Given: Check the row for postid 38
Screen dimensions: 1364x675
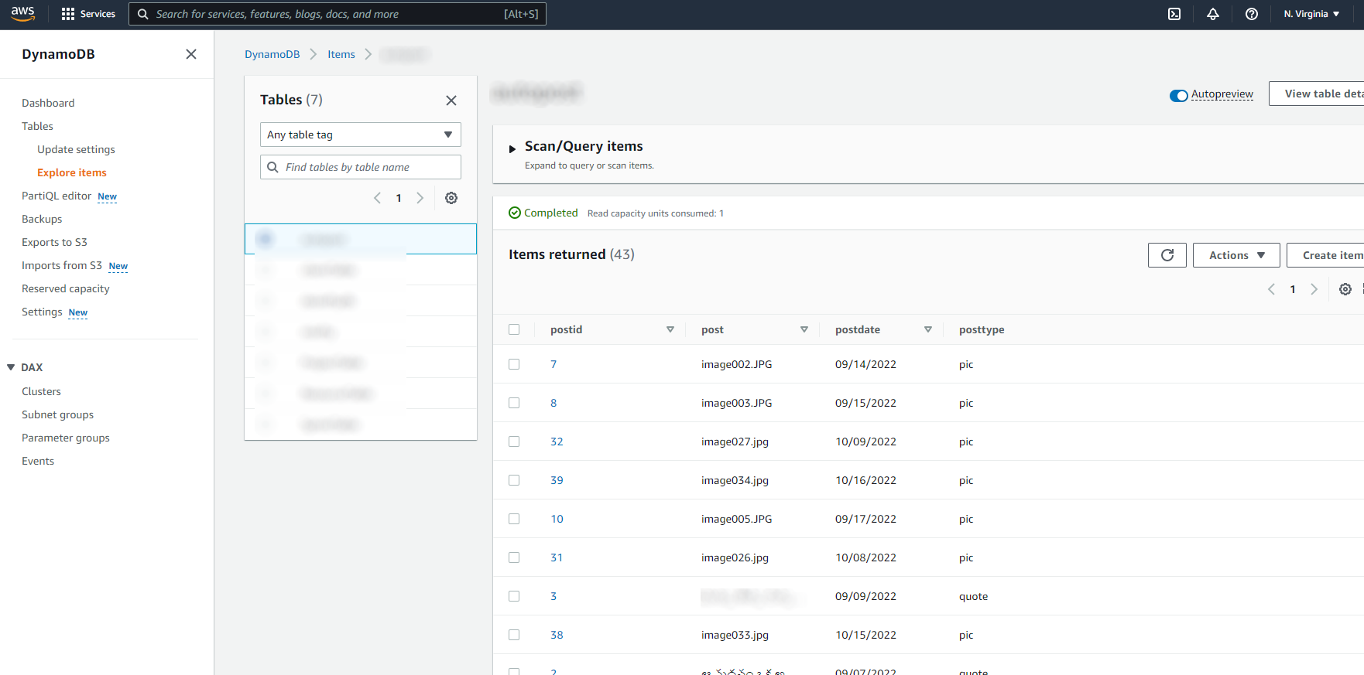Looking at the screenshot, I should (x=514, y=635).
